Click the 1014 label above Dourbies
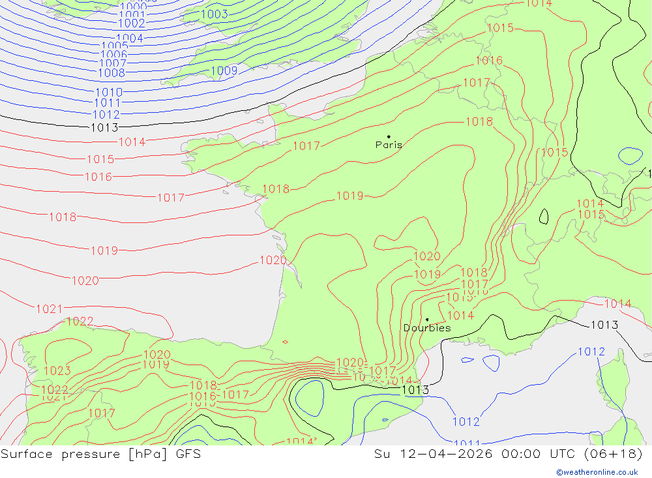 (460, 316)
